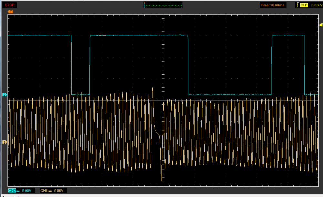Viewport: 323px width, 197px height.
Task: Click the waveform overview thumbnail at top
Action: [x=163, y=5]
